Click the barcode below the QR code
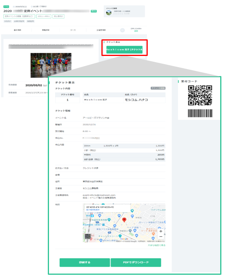The height and width of the screenshot is (279, 226). tap(200, 113)
